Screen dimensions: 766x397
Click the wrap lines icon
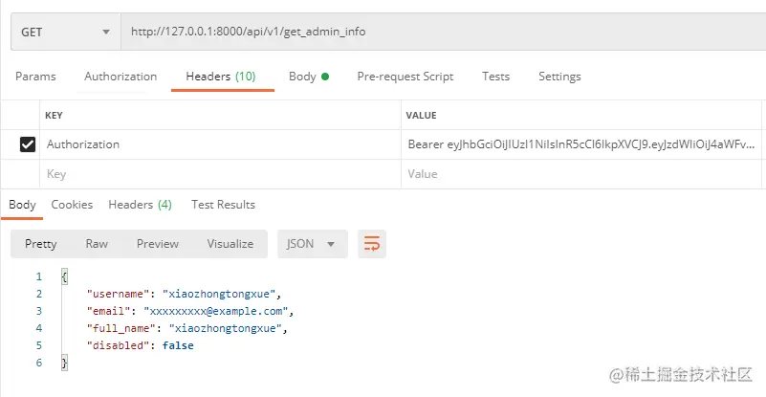pyautogui.click(x=371, y=244)
